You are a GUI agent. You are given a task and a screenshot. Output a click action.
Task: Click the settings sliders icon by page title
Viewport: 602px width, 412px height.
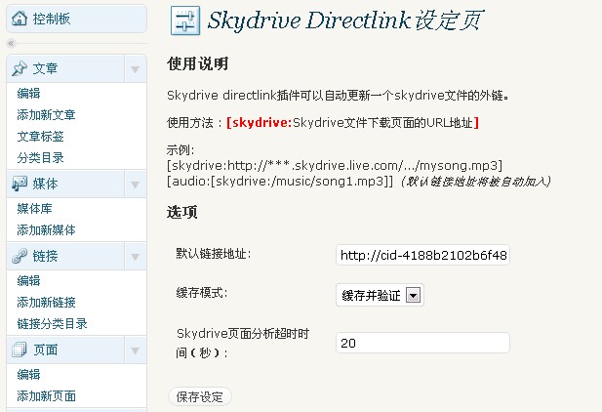coord(185,21)
